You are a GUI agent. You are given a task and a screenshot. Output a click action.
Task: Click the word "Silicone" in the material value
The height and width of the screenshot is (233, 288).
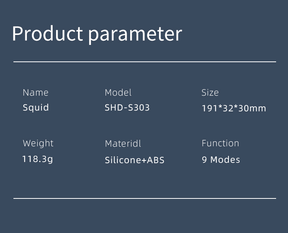click(120, 160)
